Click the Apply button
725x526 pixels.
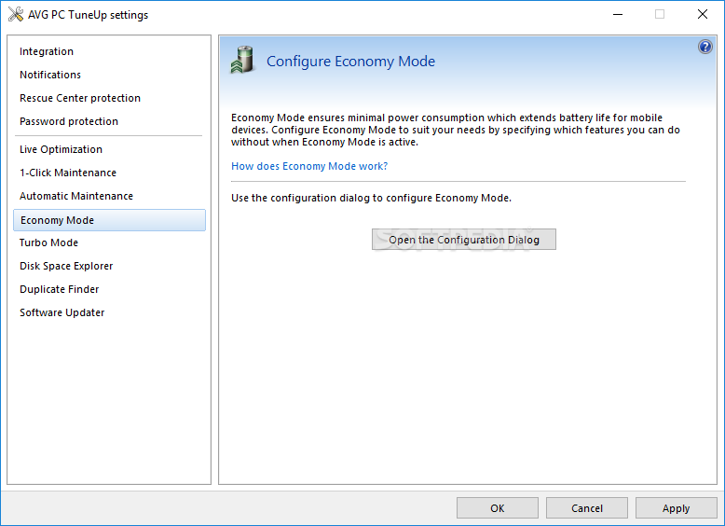[676, 508]
